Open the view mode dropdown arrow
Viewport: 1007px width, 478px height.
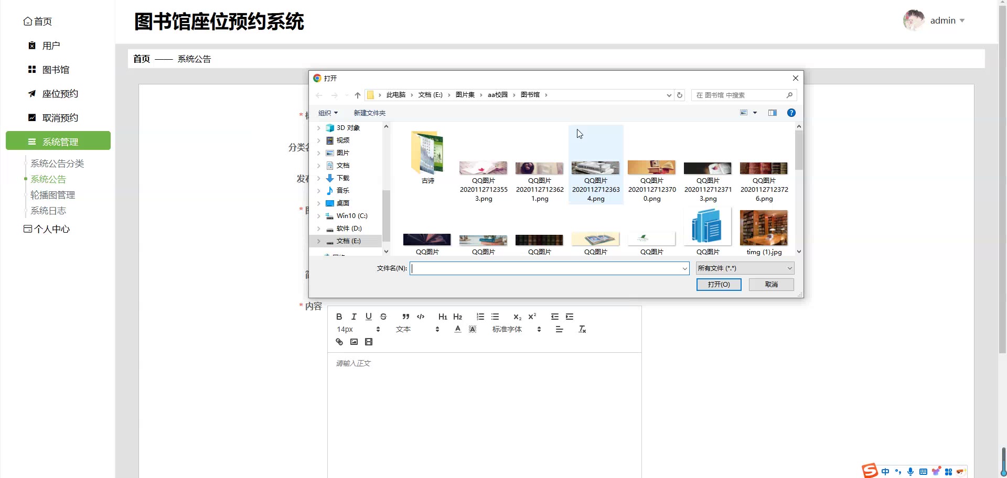pos(755,113)
